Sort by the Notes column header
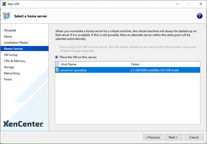207x144 pixels. [x=165, y=64]
